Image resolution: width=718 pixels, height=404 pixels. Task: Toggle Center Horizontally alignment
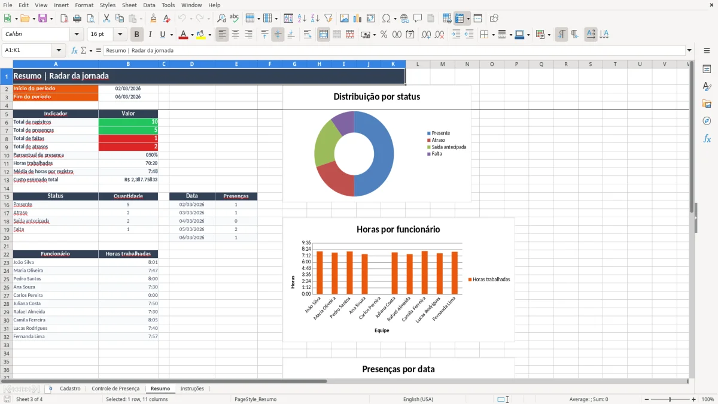[235, 35]
